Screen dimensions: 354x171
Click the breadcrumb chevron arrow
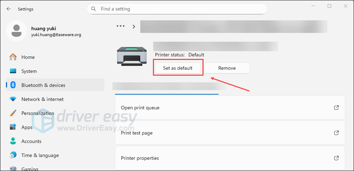click(134, 26)
